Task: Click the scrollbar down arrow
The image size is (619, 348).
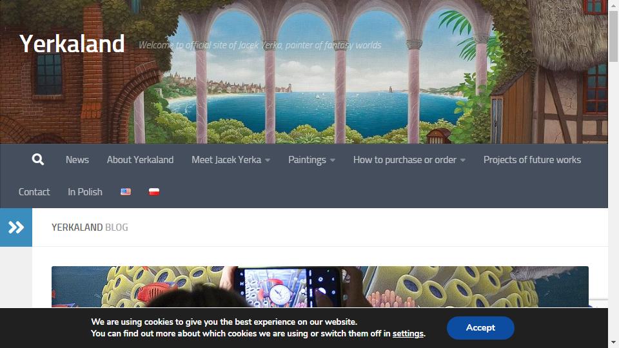Action: tap(613, 342)
